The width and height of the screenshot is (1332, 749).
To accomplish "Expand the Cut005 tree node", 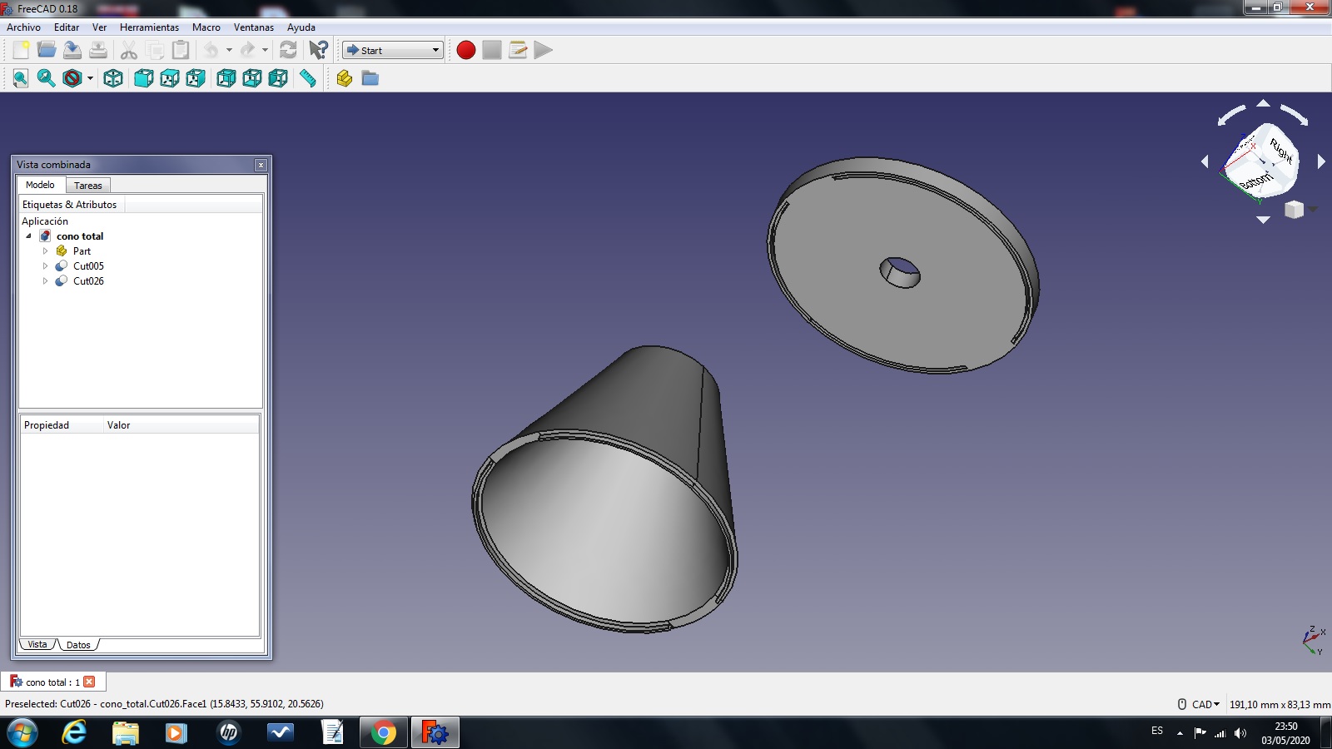I will point(46,266).
